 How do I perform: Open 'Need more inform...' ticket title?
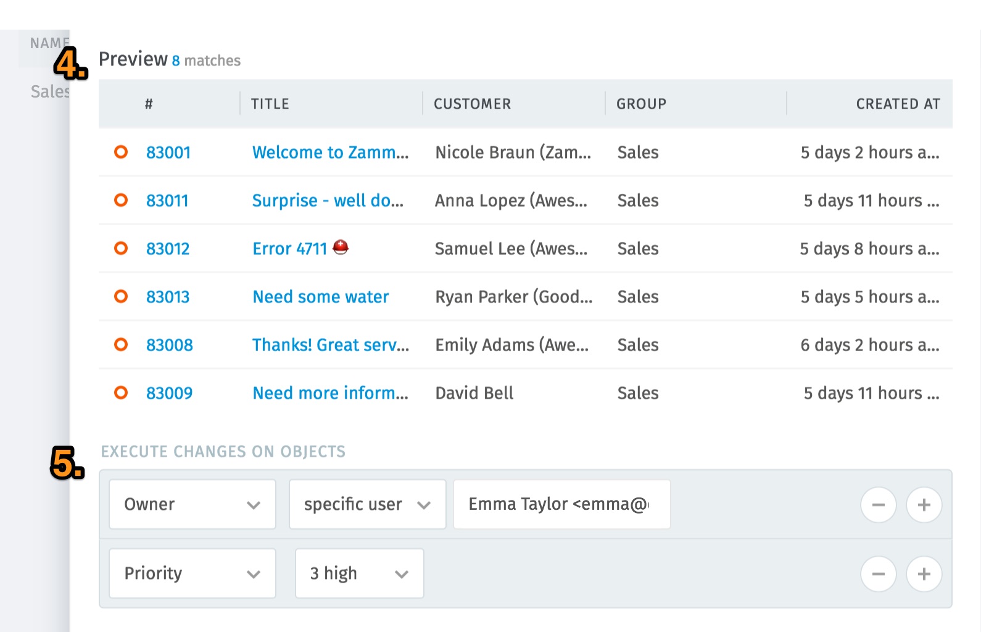pyautogui.click(x=331, y=393)
